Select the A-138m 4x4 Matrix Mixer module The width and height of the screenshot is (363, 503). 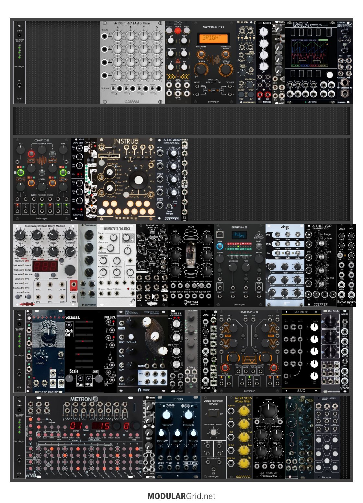[132, 62]
